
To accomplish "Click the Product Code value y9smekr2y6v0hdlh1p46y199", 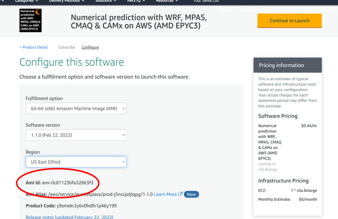I will point(87,206).
